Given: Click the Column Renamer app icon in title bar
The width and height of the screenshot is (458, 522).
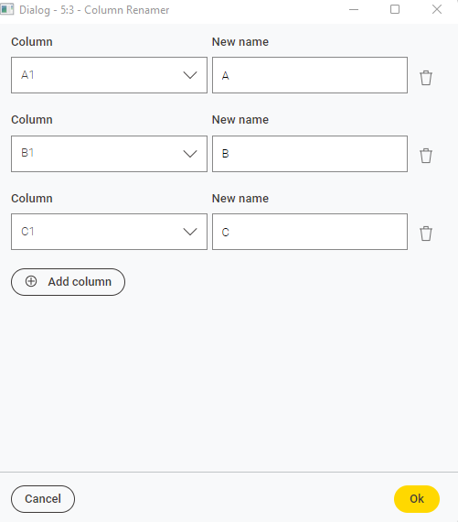Looking at the screenshot, I should pyautogui.click(x=7, y=10).
